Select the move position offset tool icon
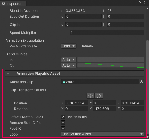This screenshot has height=139, width=149. click(91, 96)
